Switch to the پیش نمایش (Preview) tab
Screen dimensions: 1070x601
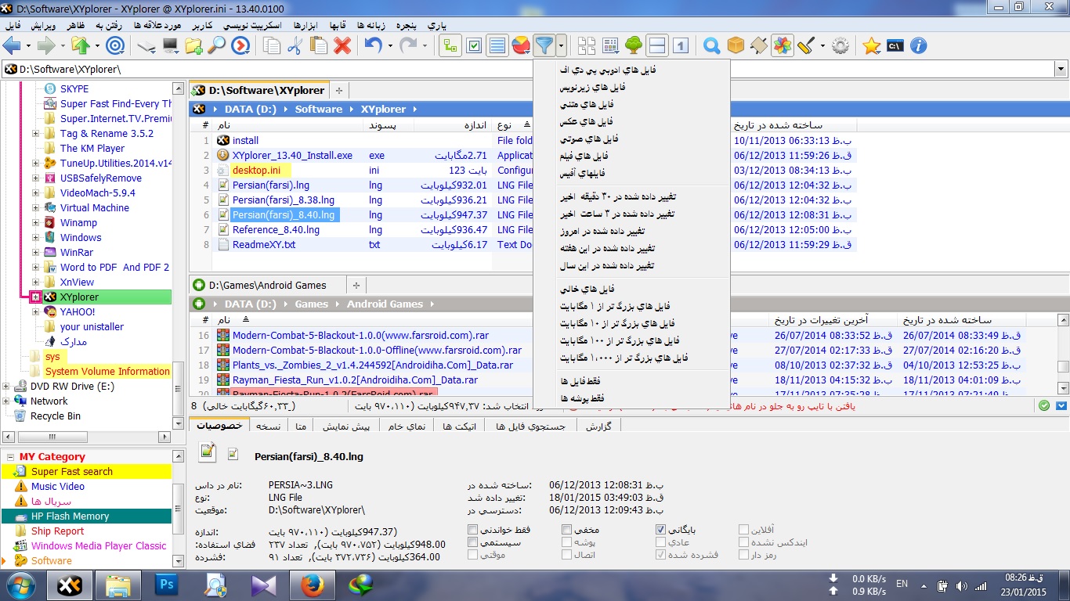[x=349, y=426]
